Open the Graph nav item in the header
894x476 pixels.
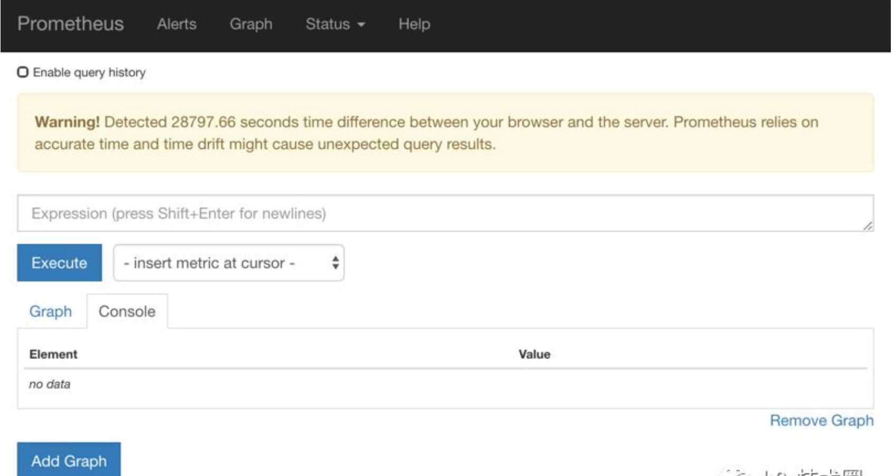click(251, 24)
